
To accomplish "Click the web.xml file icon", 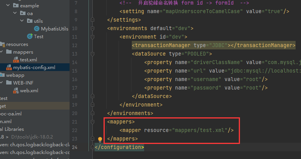I will coord(15,91).
